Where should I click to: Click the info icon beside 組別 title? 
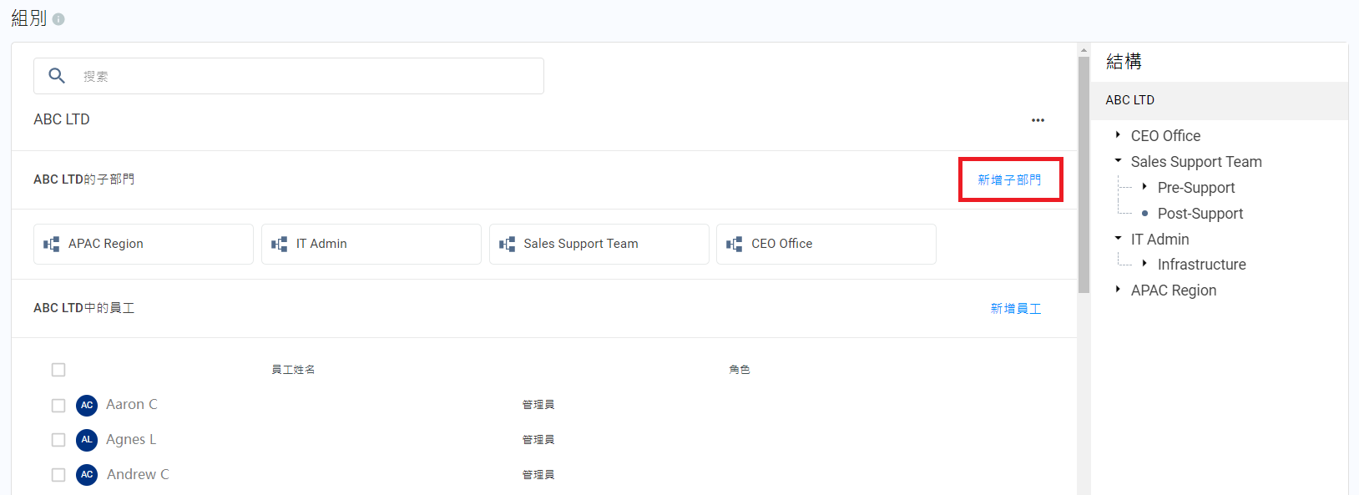point(58,19)
